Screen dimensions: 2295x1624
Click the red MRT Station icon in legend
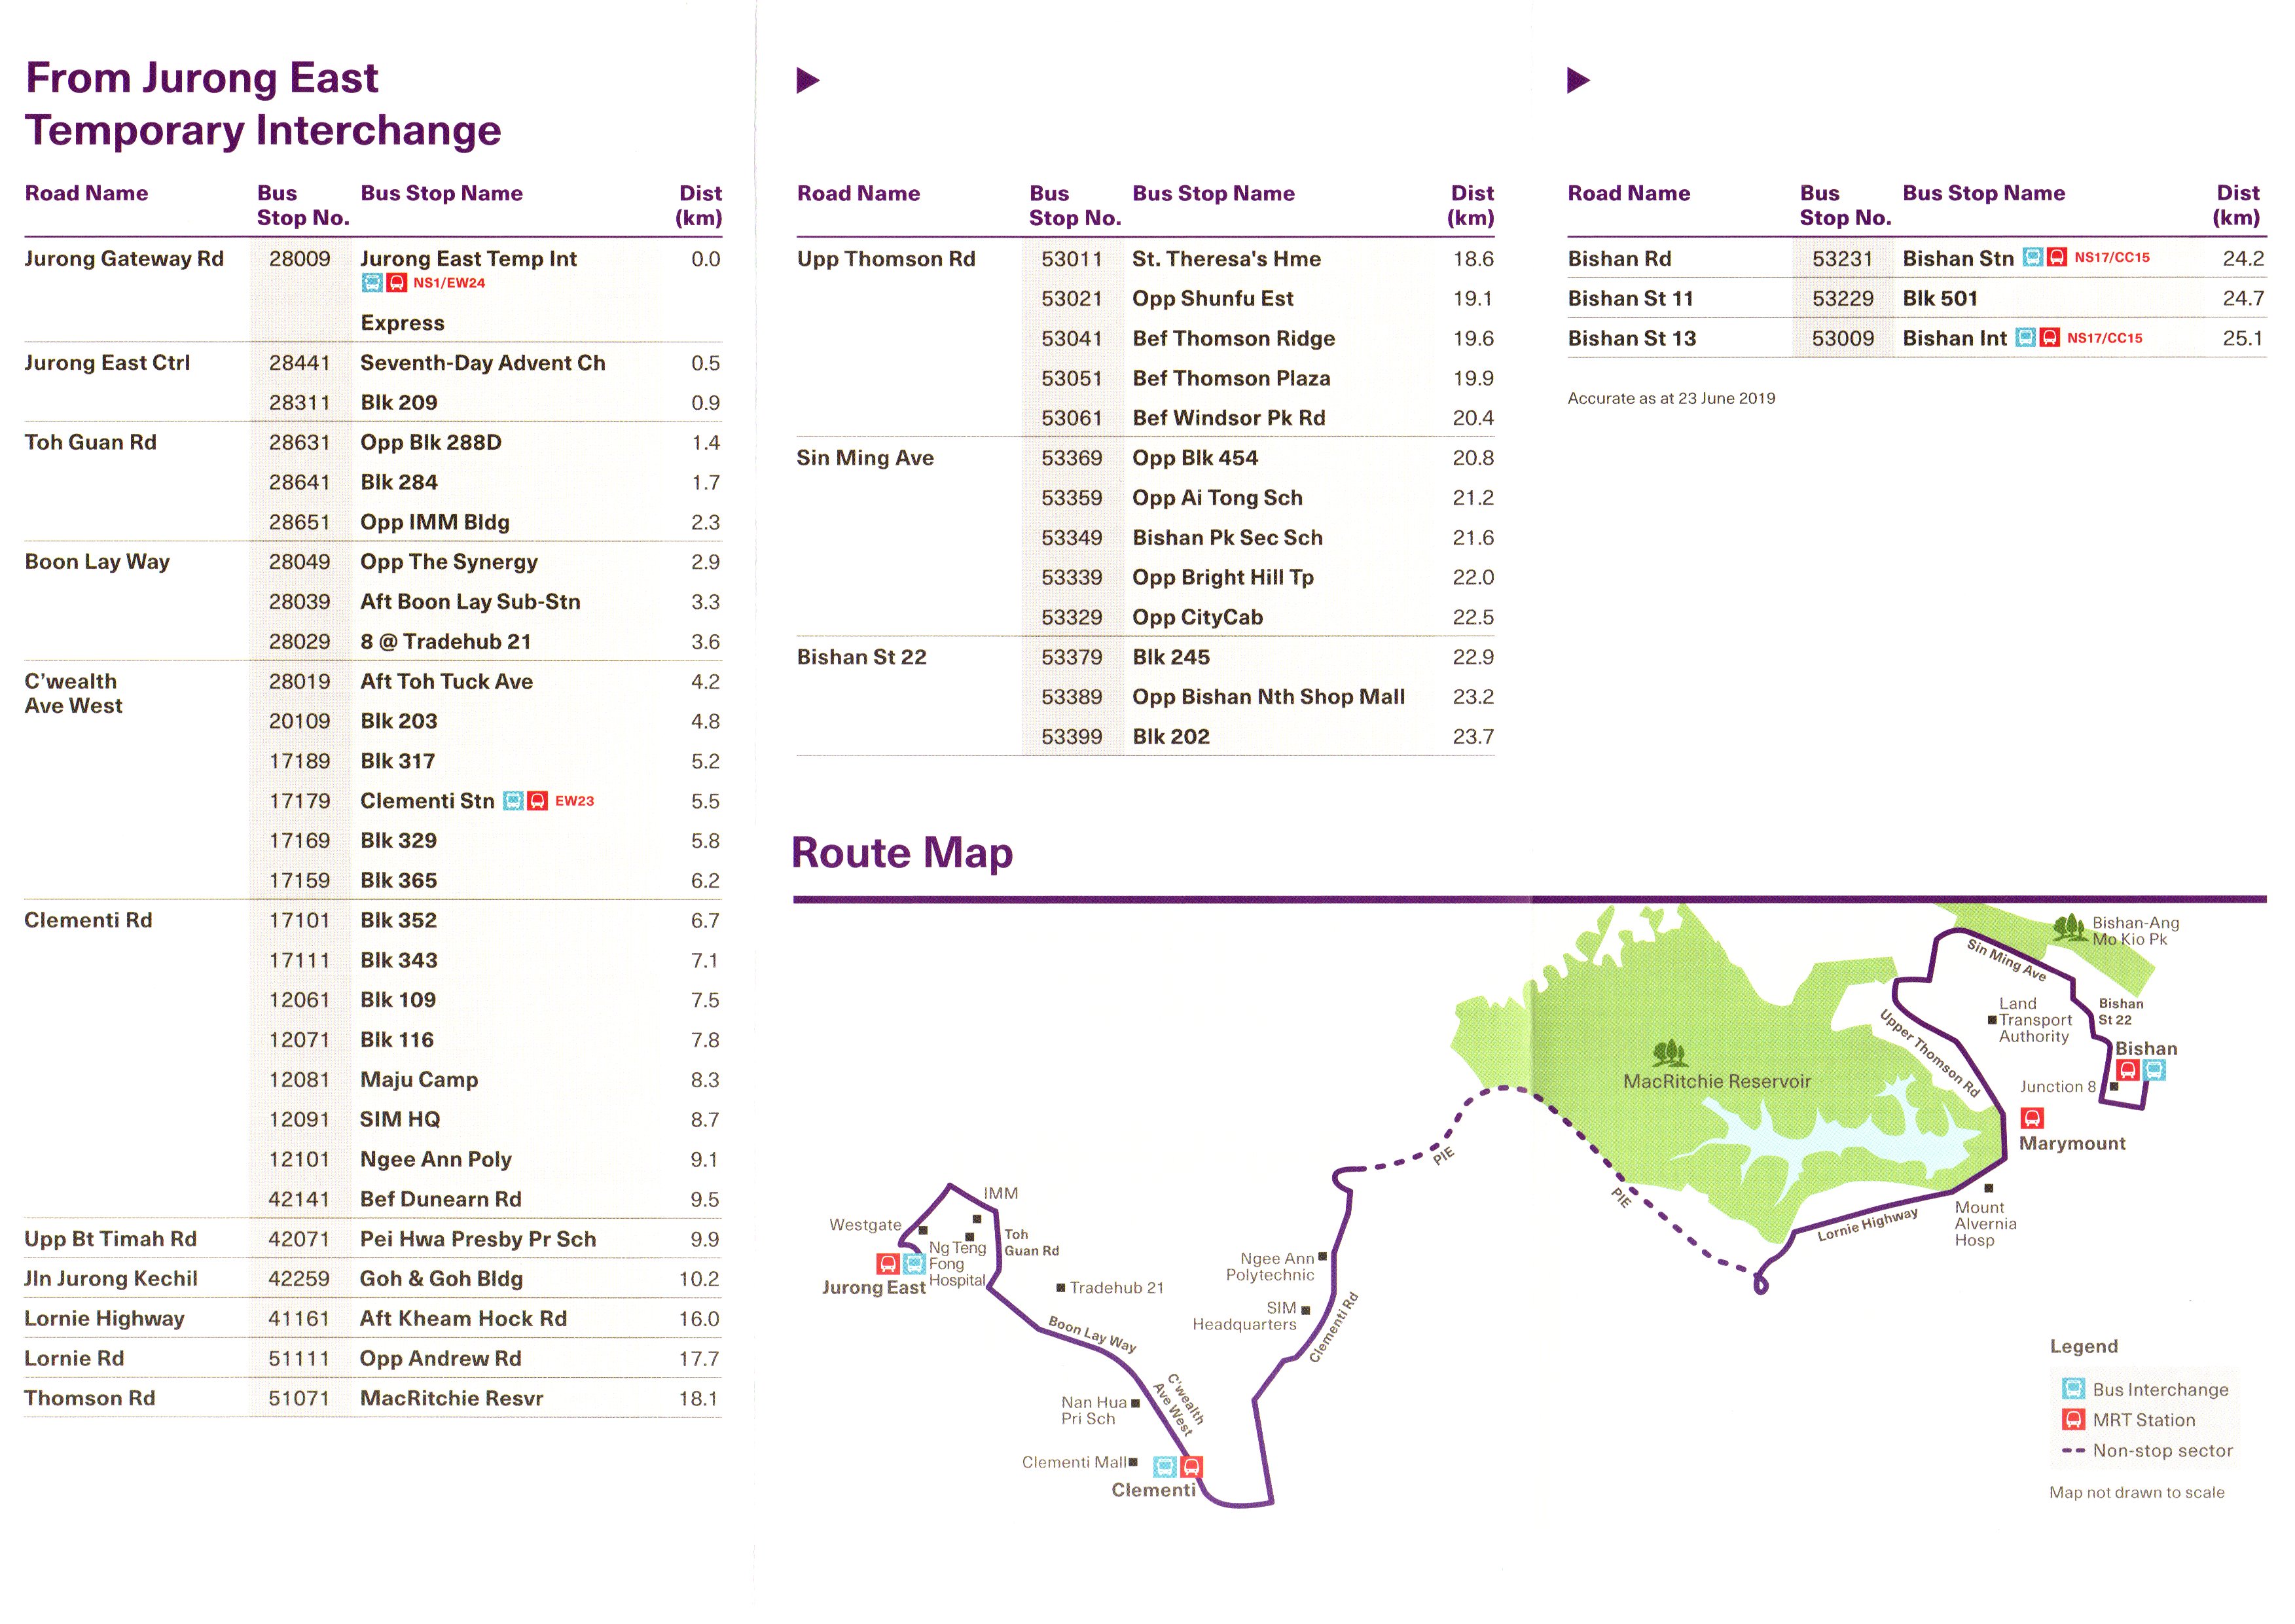2073,1419
